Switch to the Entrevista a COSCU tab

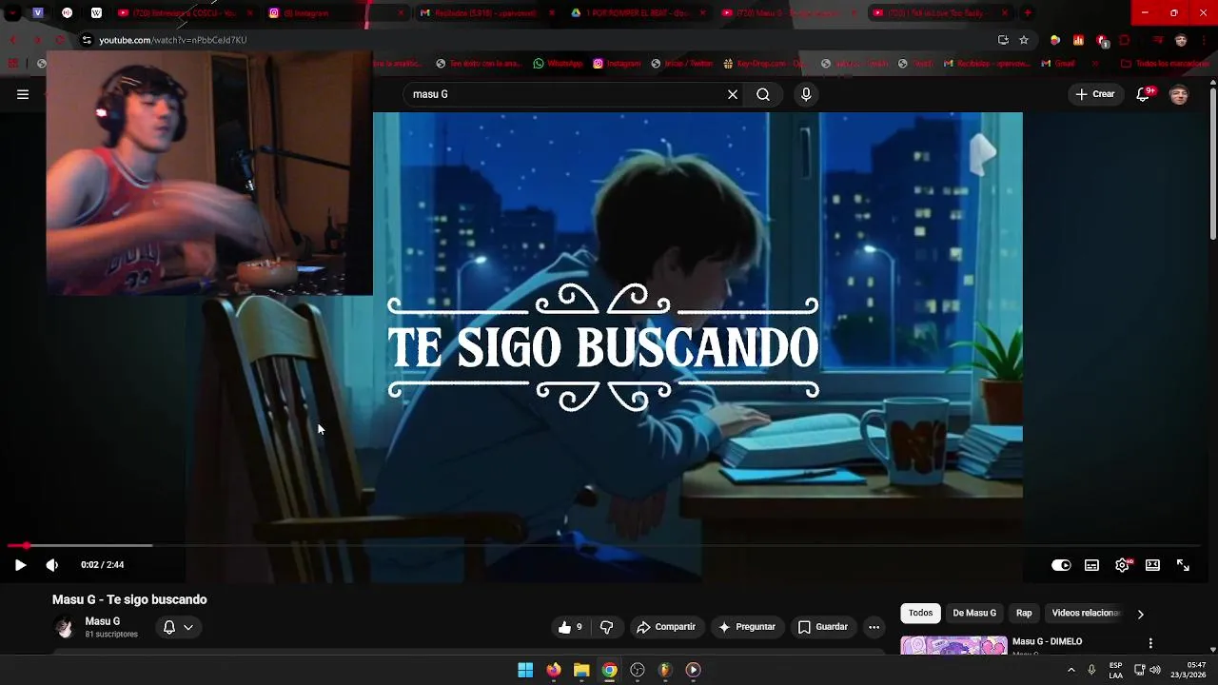click(x=185, y=13)
